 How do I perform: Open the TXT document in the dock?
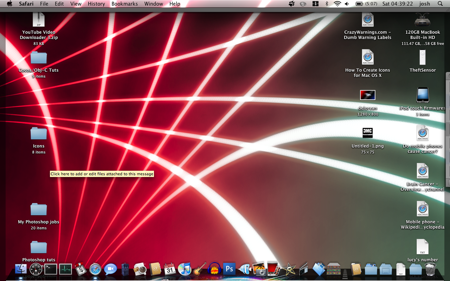tap(400, 269)
